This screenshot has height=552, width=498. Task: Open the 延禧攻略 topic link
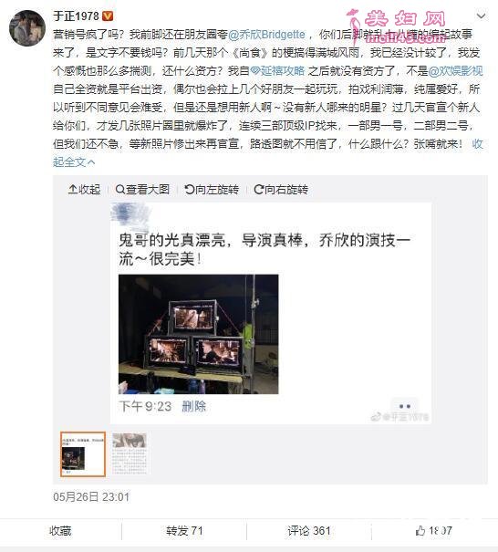tap(277, 71)
